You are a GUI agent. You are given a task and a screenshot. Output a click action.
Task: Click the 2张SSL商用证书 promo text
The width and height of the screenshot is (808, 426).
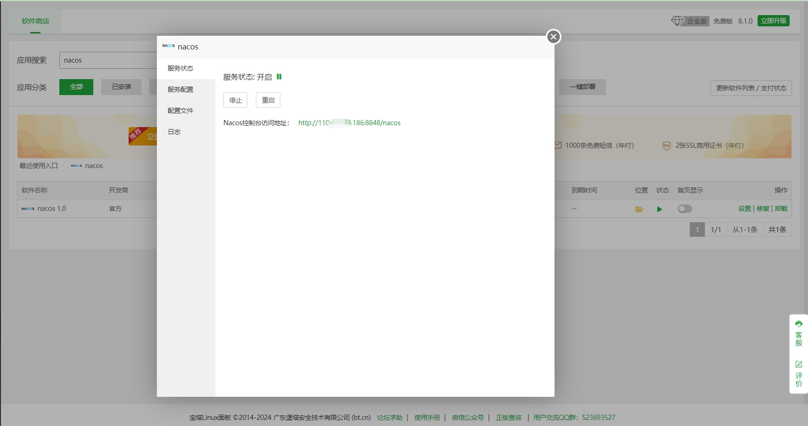click(710, 145)
